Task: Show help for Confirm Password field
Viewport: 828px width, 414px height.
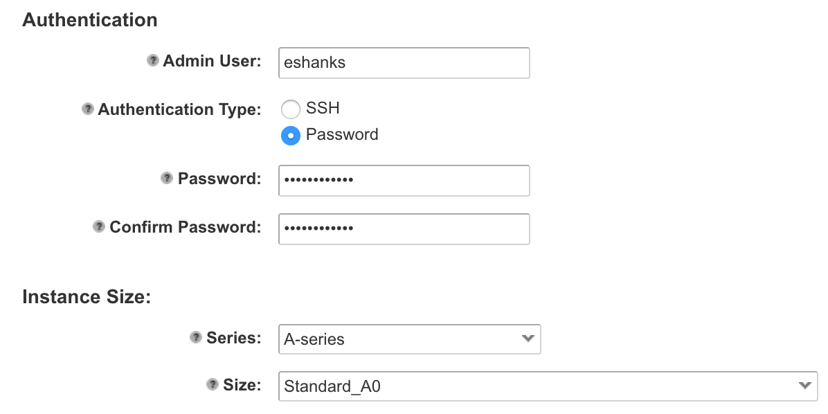Action: 99,227
